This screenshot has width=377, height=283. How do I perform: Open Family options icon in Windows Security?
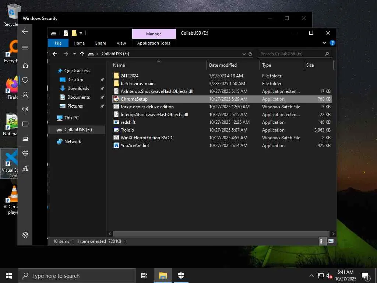(25, 169)
